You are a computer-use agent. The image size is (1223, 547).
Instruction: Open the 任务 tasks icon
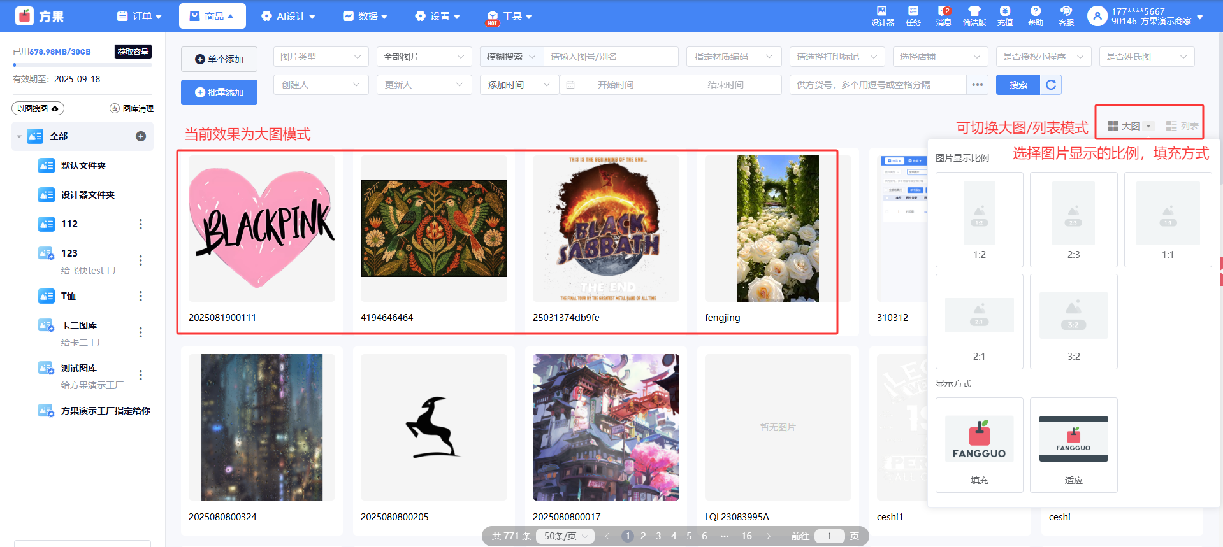pos(913,16)
